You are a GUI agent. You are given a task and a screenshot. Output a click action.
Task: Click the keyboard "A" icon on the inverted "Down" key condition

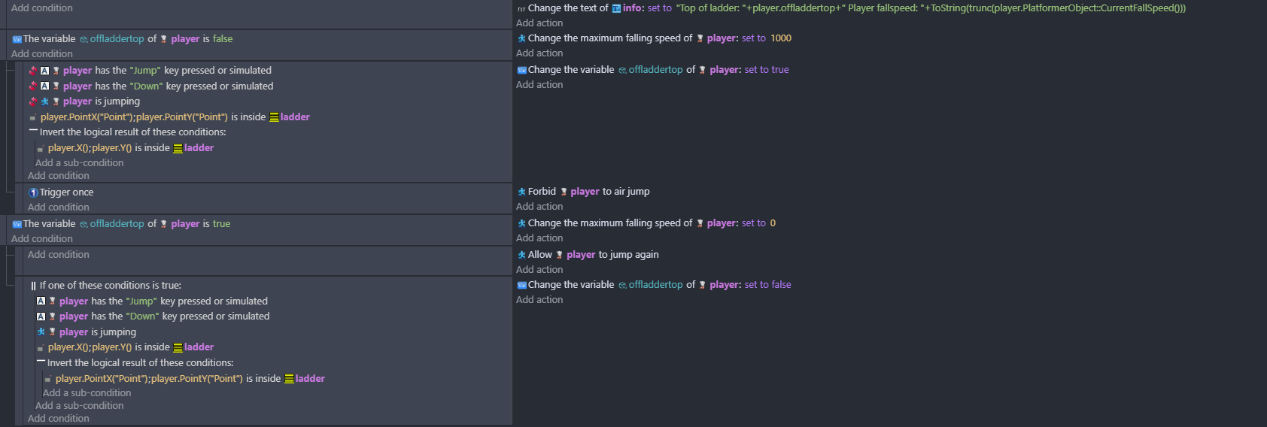44,86
